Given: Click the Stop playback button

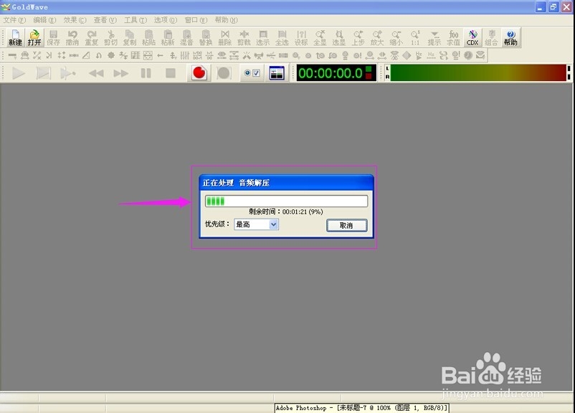Looking at the screenshot, I should pyautogui.click(x=171, y=73).
